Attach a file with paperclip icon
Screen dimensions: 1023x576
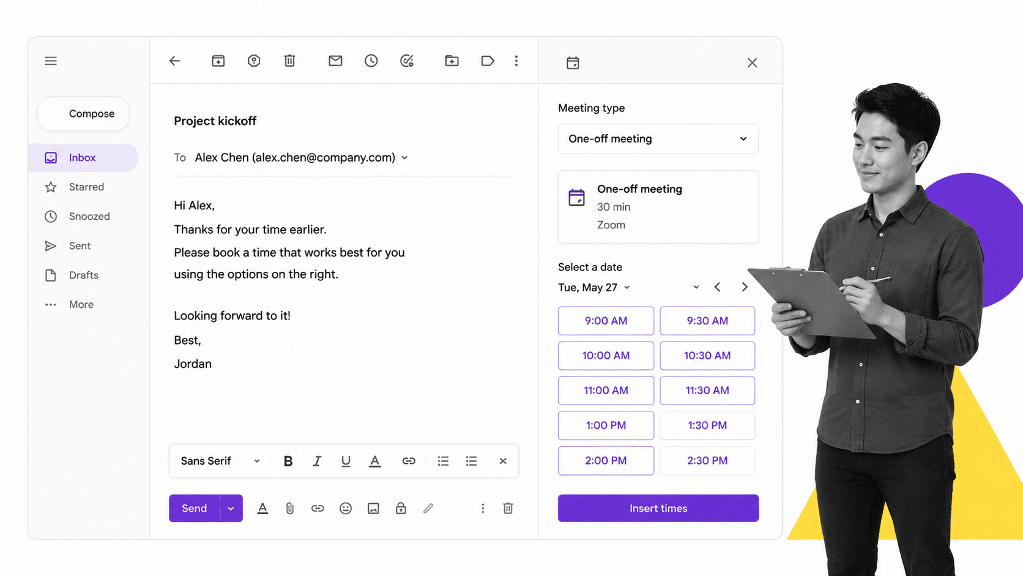pos(290,508)
